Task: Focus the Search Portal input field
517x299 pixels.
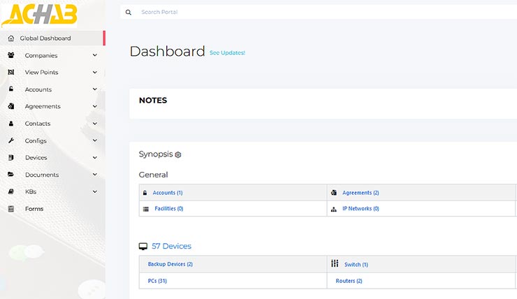Action: point(279,12)
